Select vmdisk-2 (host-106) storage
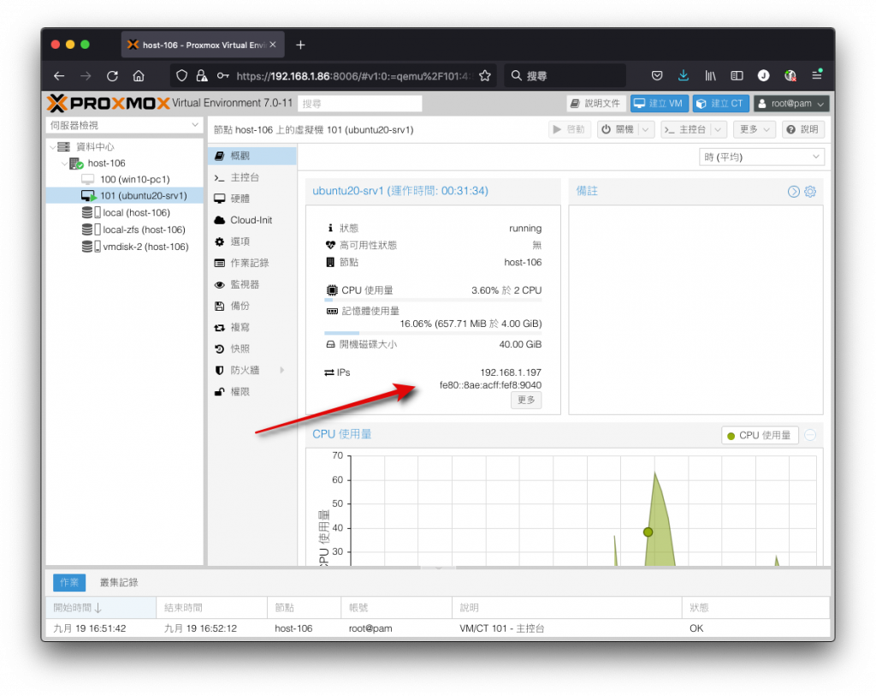The image size is (876, 696). point(125,247)
